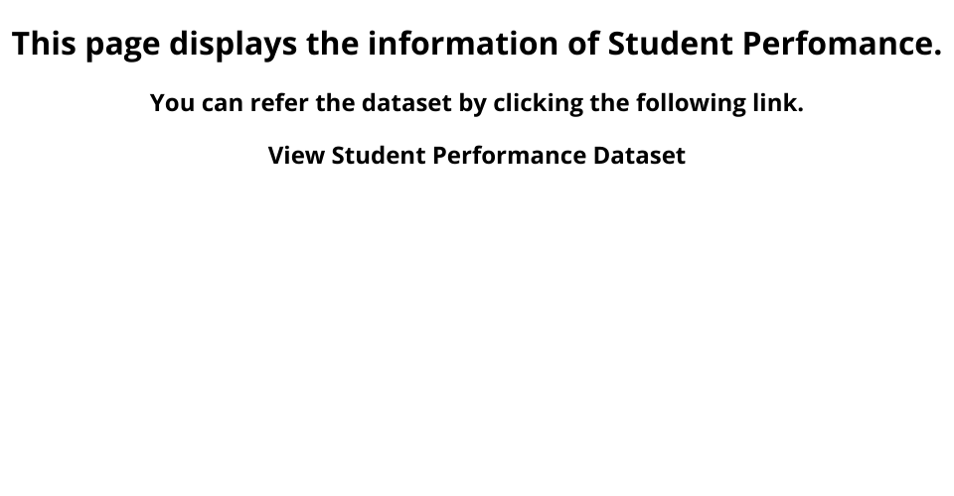
Task: Click the word 'You' in the subheading
Action: tap(170, 103)
